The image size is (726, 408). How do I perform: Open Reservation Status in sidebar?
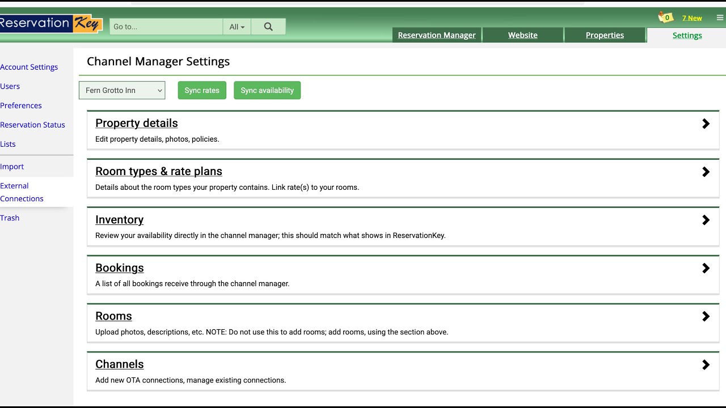(32, 125)
